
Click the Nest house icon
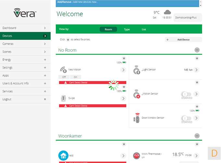pyautogui.click(x=63, y=156)
